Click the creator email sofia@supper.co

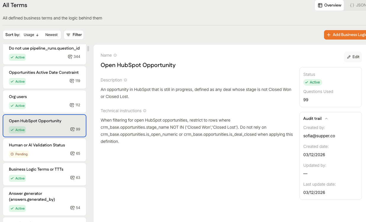tap(319, 136)
